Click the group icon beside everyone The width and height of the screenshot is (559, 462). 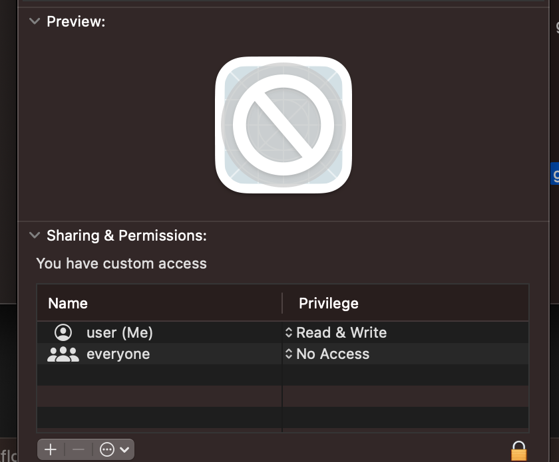pos(63,354)
